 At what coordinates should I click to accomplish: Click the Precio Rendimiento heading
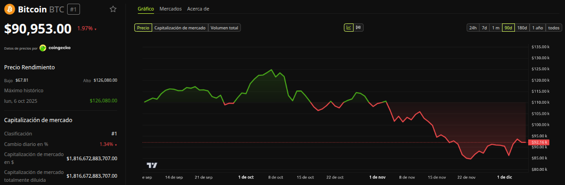pos(29,67)
